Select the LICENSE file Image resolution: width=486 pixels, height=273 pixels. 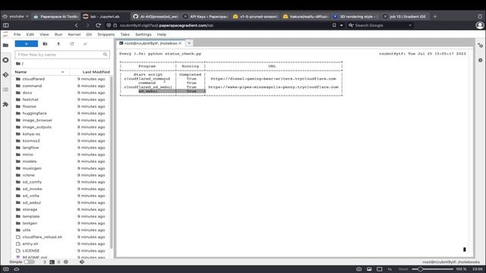pyautogui.click(x=30, y=251)
